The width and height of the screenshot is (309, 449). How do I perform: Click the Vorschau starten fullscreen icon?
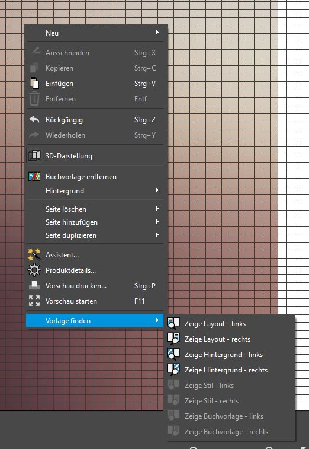34,301
